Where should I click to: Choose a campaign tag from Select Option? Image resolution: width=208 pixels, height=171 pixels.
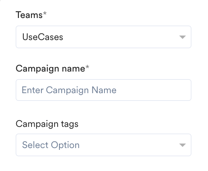click(104, 145)
